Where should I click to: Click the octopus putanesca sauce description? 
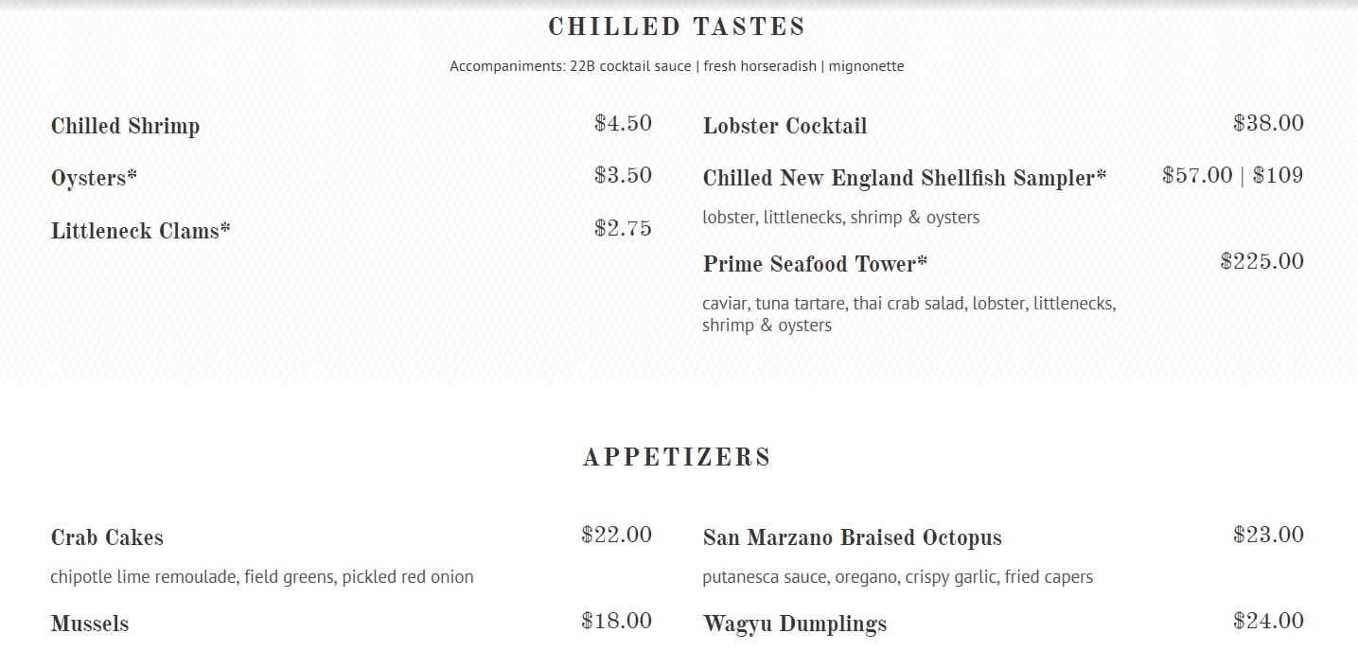[897, 576]
